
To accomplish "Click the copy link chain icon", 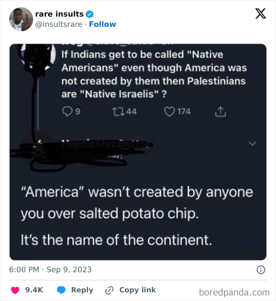I will [x=110, y=290].
